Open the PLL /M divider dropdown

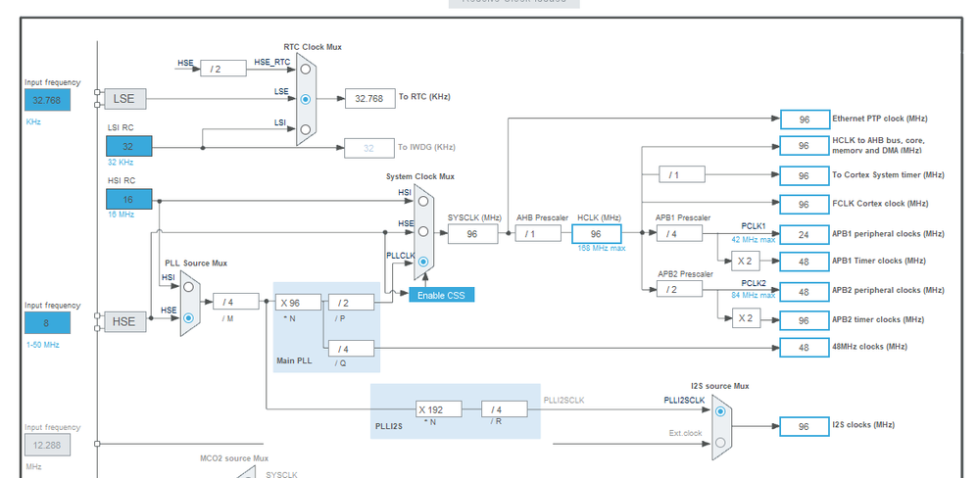click(236, 302)
